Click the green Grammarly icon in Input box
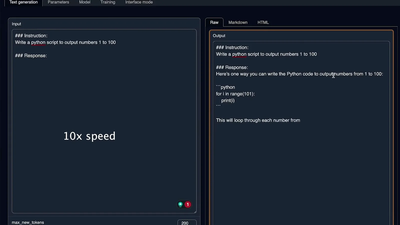This screenshot has height=225, width=400. pos(180,204)
